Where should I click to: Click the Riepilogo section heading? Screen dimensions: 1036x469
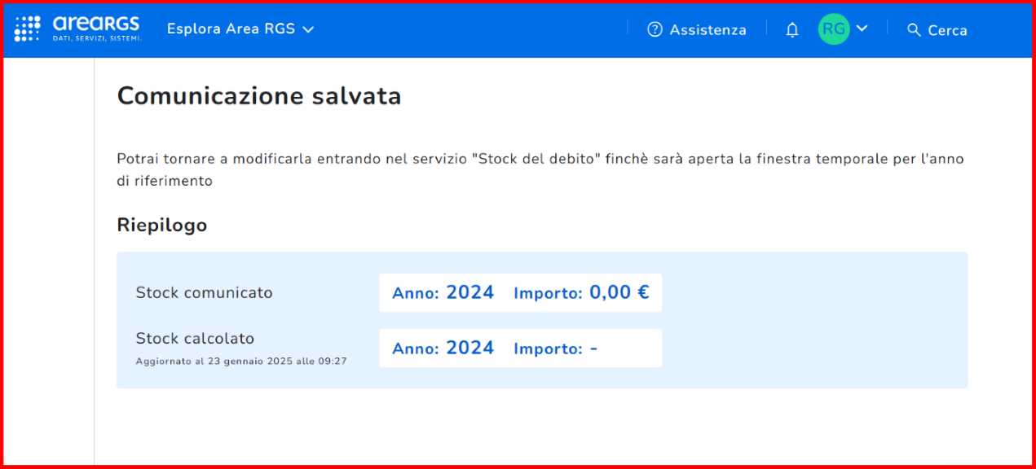[x=162, y=226]
